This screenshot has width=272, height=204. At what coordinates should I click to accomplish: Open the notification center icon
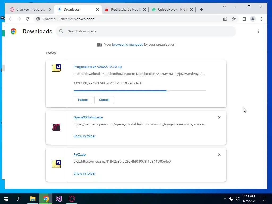263,199
